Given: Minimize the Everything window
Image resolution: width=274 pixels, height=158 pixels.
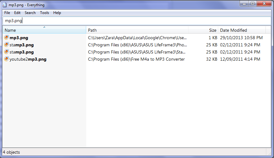Looking at the screenshot, I should [x=244, y=3].
